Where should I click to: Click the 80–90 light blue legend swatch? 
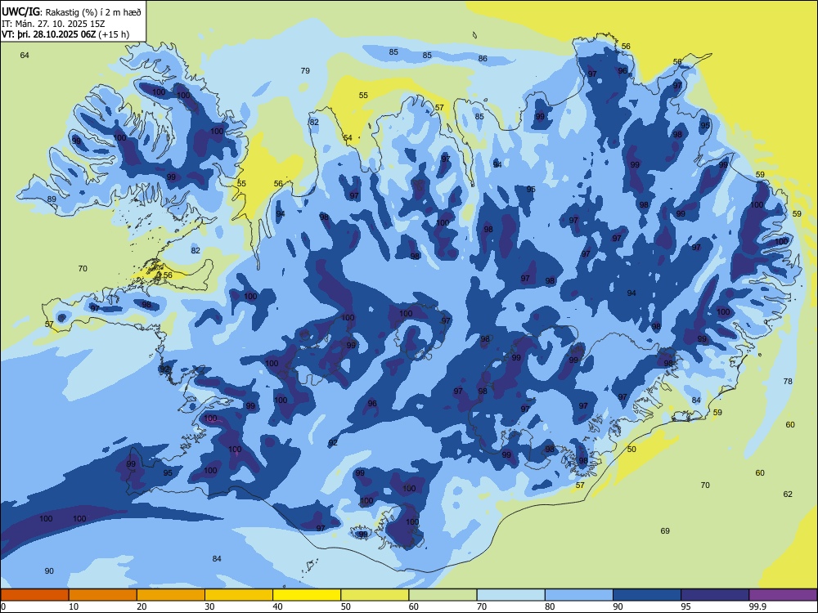pyautogui.click(x=579, y=595)
